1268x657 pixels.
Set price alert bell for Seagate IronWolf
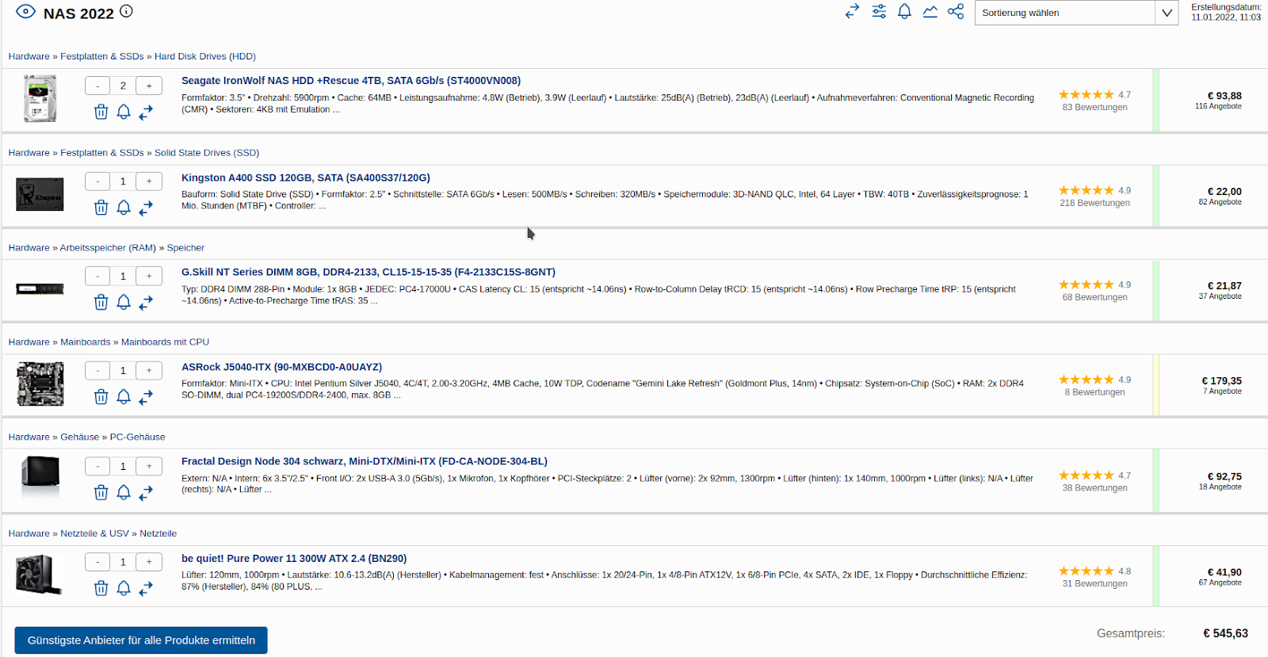(124, 112)
